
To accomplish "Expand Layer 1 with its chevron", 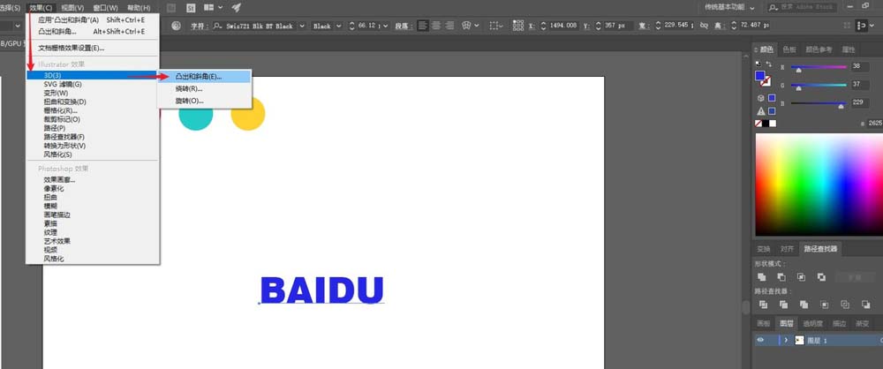I will pos(786,340).
